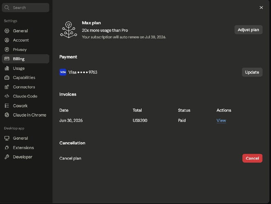
Task: Click the Capabilities briefcase icon
Action: point(7,78)
